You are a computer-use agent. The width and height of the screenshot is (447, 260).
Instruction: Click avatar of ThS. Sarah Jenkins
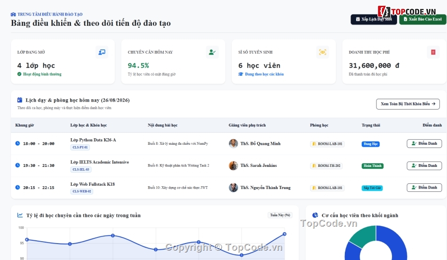pyautogui.click(x=233, y=165)
